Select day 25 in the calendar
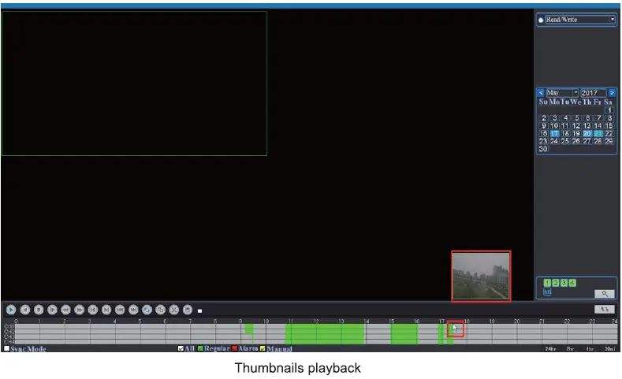The height and width of the screenshot is (379, 622). point(565,141)
